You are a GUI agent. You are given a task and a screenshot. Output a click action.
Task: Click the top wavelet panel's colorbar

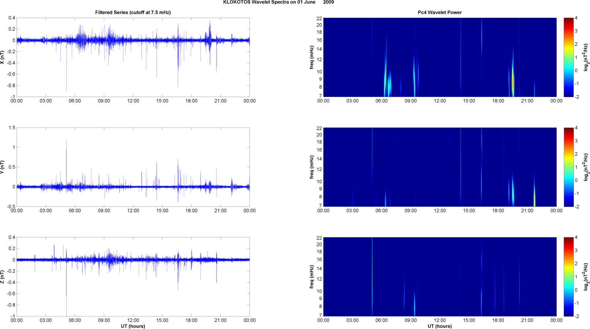pos(568,57)
